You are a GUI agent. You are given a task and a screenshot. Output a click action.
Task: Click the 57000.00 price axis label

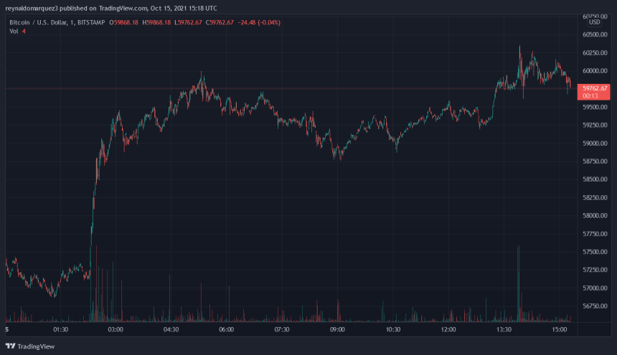(x=595, y=288)
